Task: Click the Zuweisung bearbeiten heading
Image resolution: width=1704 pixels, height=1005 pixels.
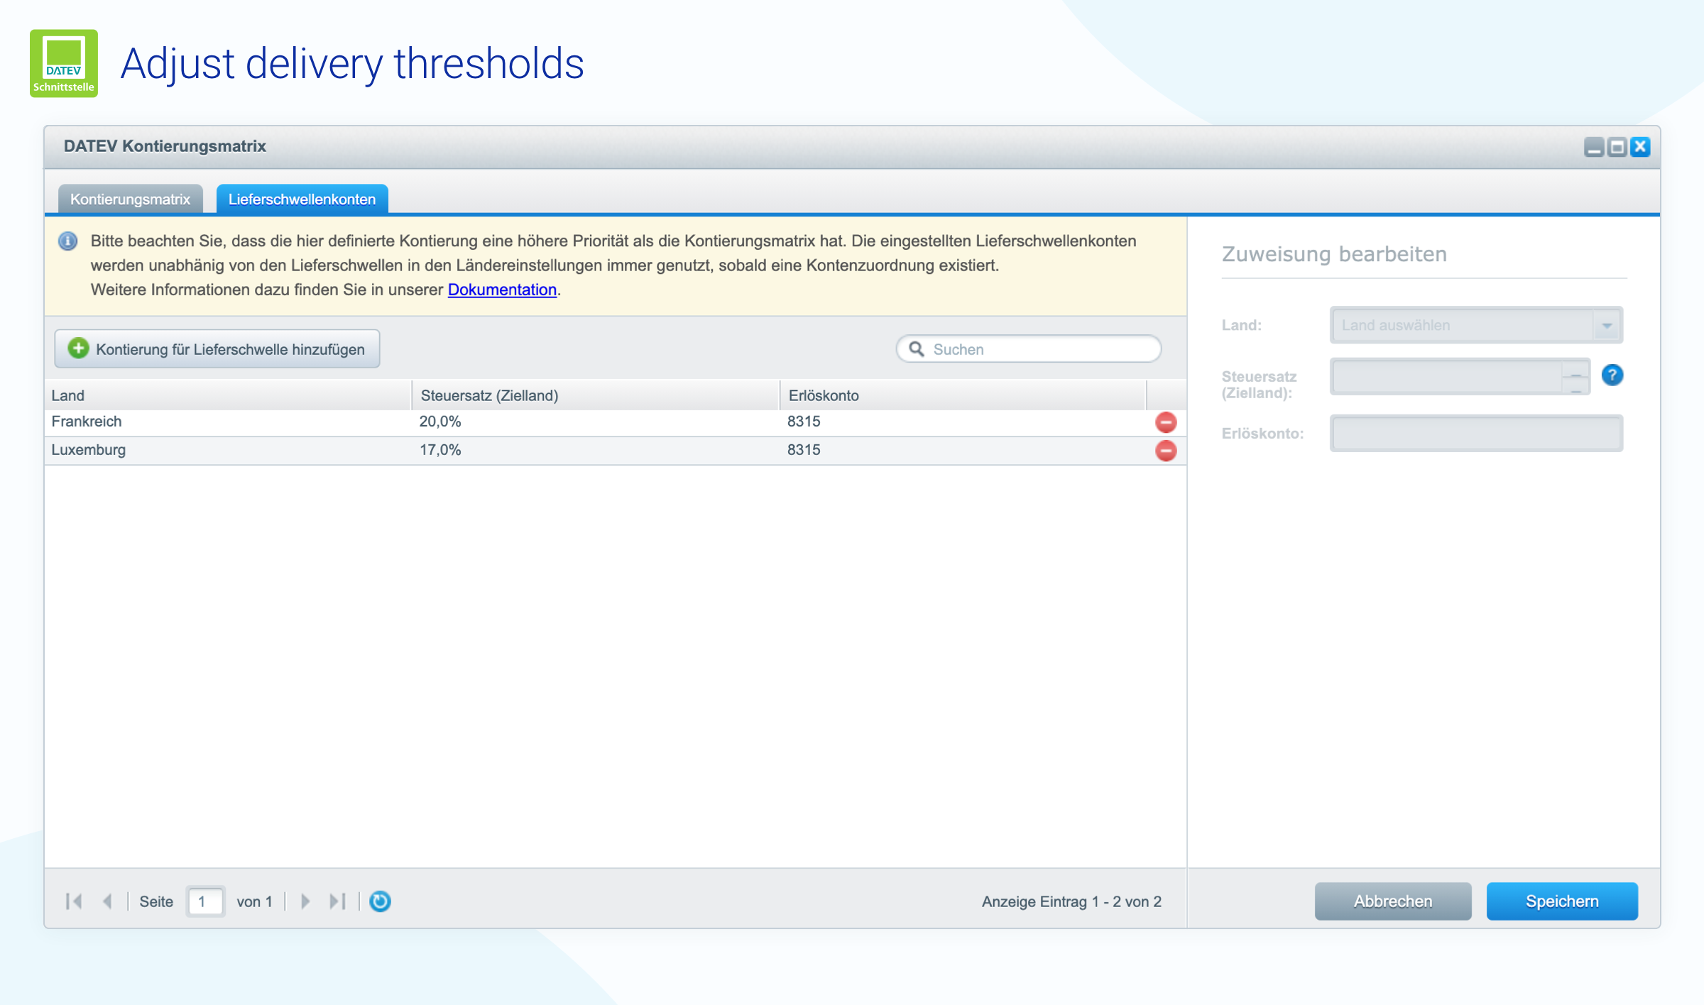Action: tap(1334, 254)
